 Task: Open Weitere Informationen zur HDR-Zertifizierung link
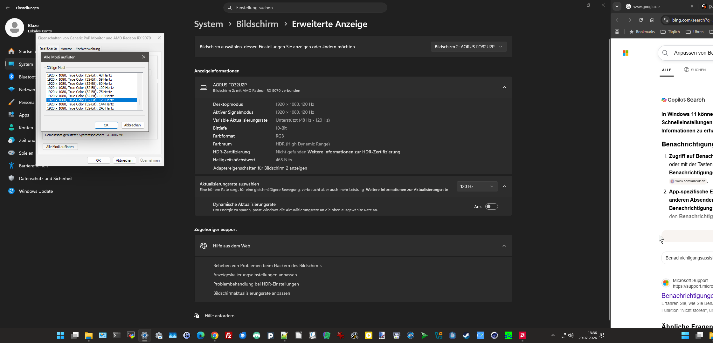click(354, 152)
